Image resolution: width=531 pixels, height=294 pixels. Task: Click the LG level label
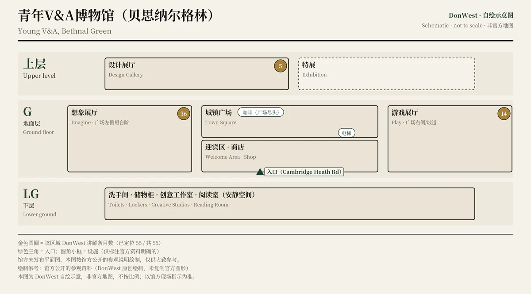(31, 194)
